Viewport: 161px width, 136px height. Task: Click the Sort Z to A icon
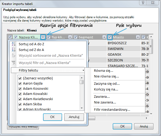[14, 50]
